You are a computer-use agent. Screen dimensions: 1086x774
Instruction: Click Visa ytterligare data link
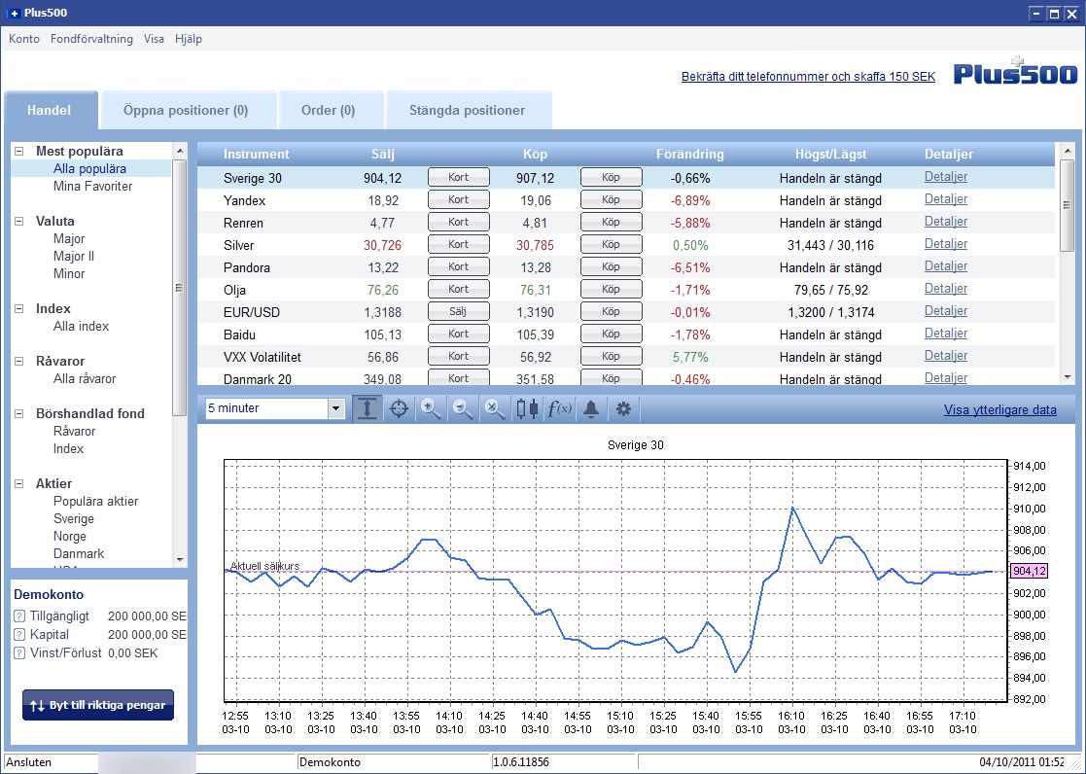[x=1000, y=409]
